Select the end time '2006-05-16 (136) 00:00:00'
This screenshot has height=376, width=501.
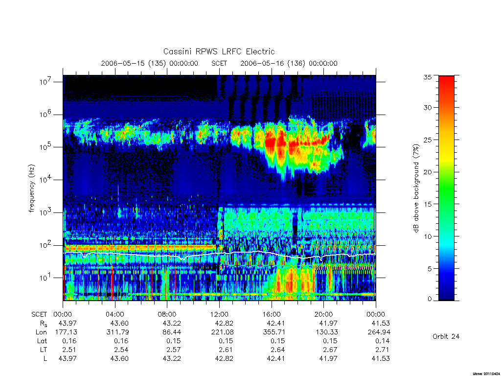(289, 63)
